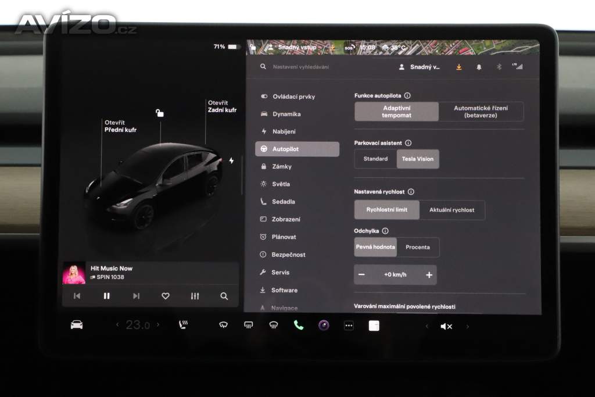Search media with magnifier icon

tap(224, 296)
